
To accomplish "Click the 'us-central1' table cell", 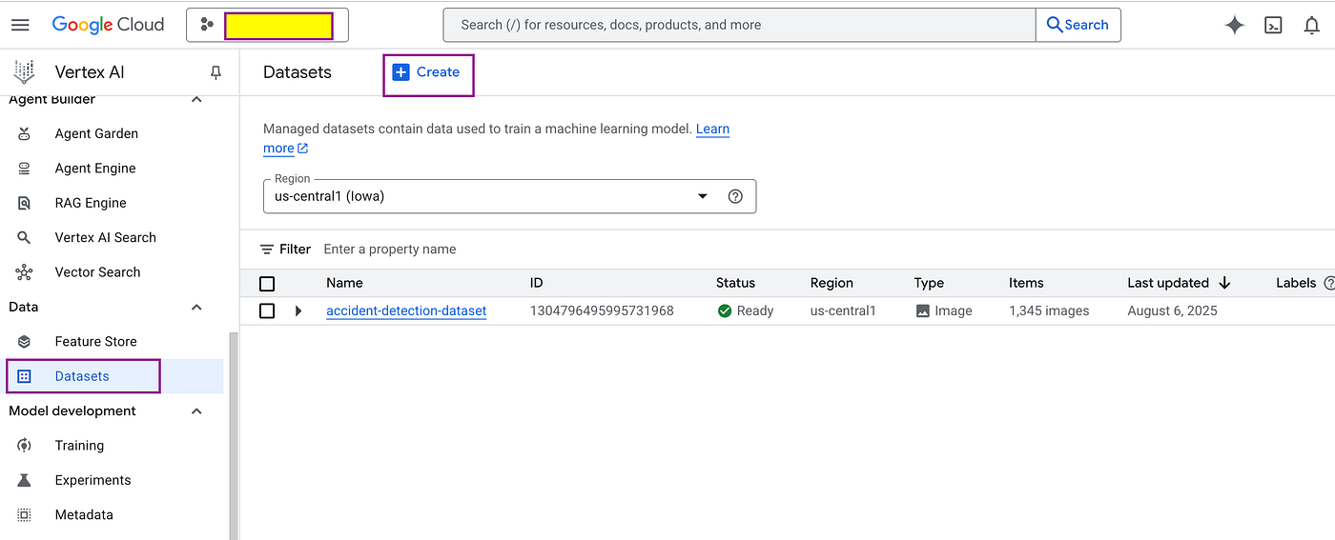I will [x=843, y=310].
